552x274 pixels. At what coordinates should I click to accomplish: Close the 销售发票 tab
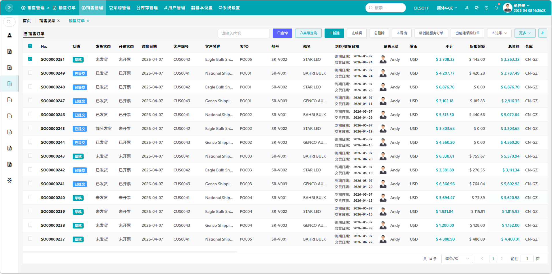coord(59,21)
